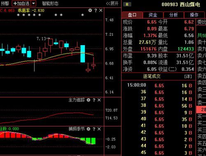Click the 换手 value 0.88%
This screenshot has height=156, width=206.
(150, 62)
